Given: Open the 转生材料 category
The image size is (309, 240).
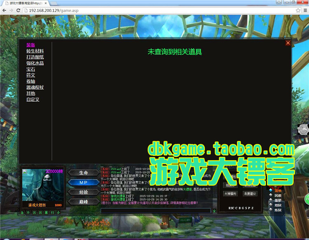Looking at the screenshot, I should 35,51.
